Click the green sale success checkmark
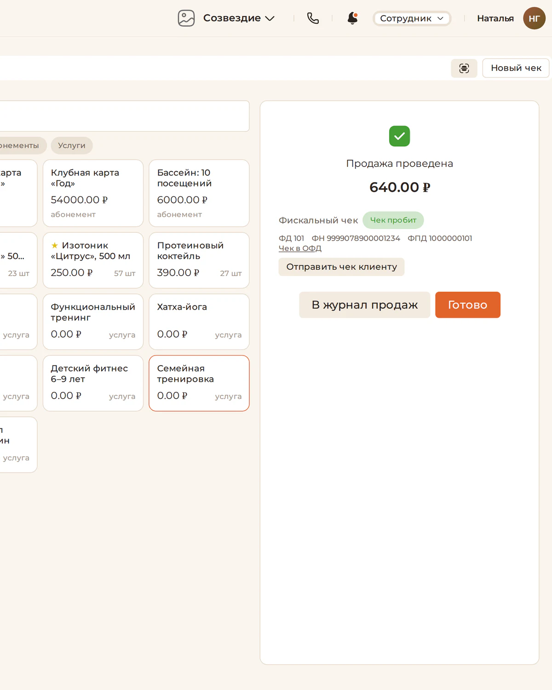The width and height of the screenshot is (552, 690). click(x=399, y=136)
